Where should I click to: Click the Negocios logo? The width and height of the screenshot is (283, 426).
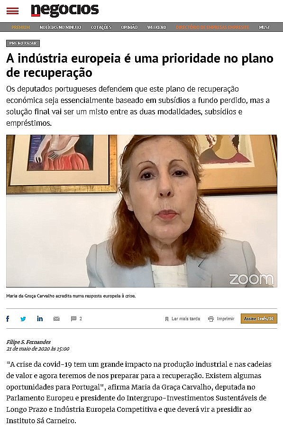coord(64,10)
